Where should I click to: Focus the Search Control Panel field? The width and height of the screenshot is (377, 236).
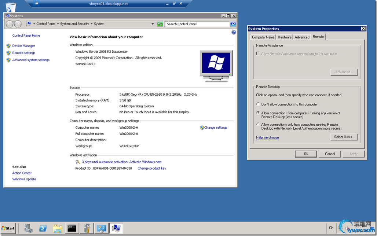(x=197, y=24)
